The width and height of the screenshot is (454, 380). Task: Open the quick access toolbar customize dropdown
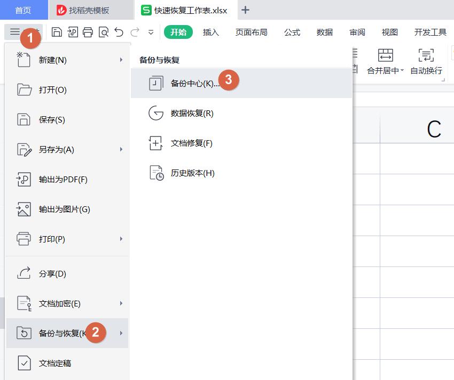(x=151, y=33)
